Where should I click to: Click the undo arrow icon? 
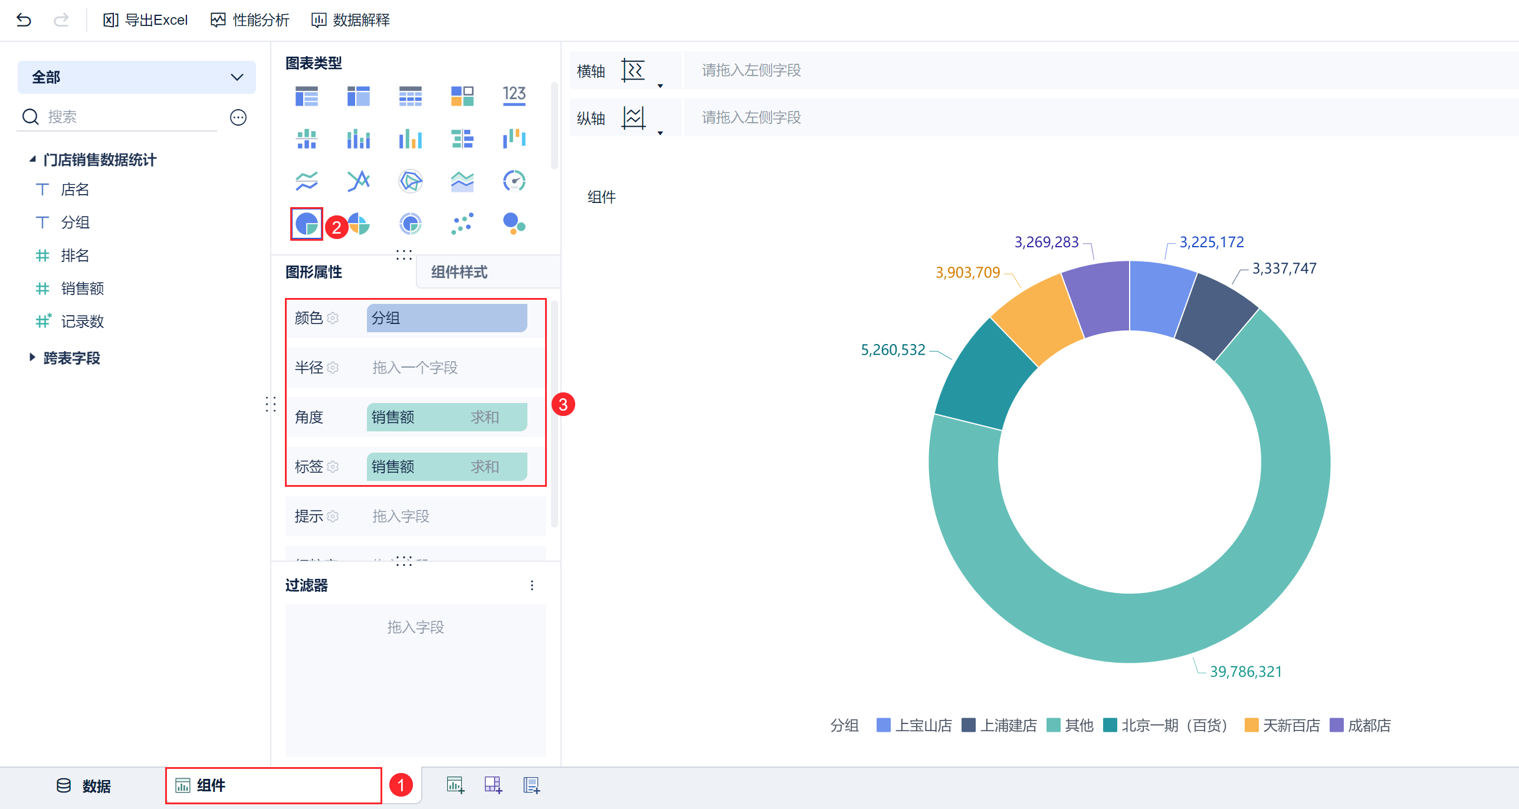(24, 20)
